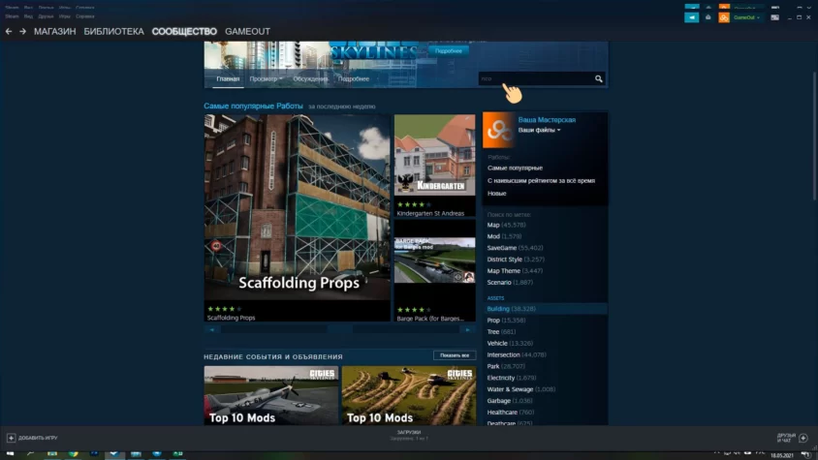Filter by Garbage tag
This screenshot has width=818, height=460.
click(x=510, y=401)
